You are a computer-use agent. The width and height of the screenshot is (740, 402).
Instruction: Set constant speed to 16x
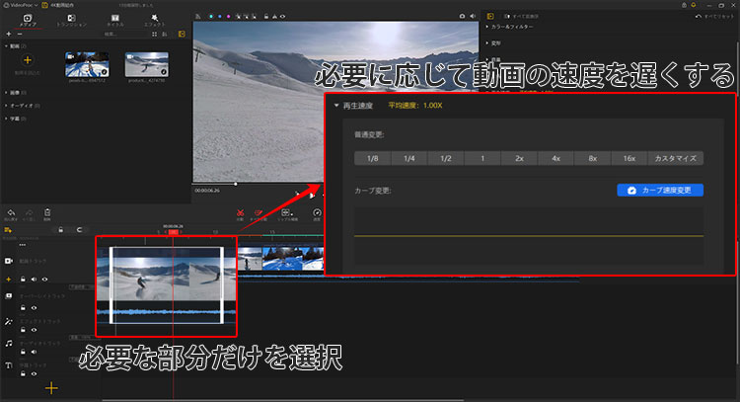coord(629,158)
